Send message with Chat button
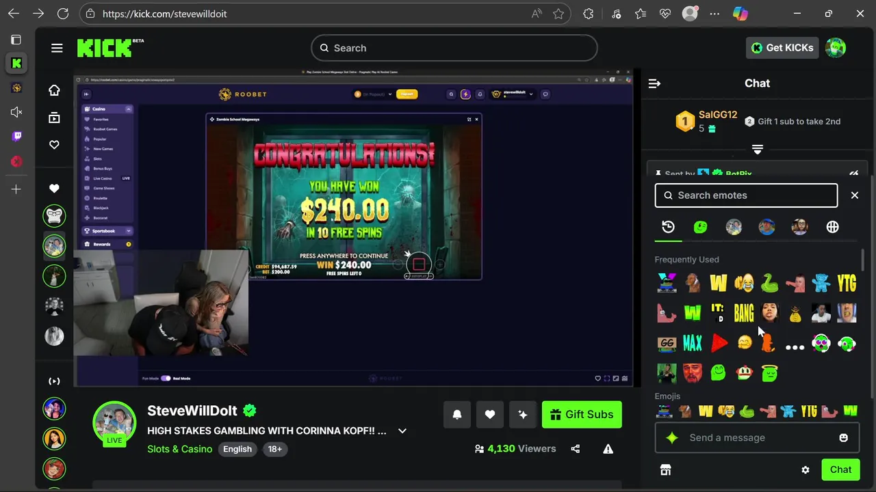The width and height of the screenshot is (876, 492). click(840, 469)
